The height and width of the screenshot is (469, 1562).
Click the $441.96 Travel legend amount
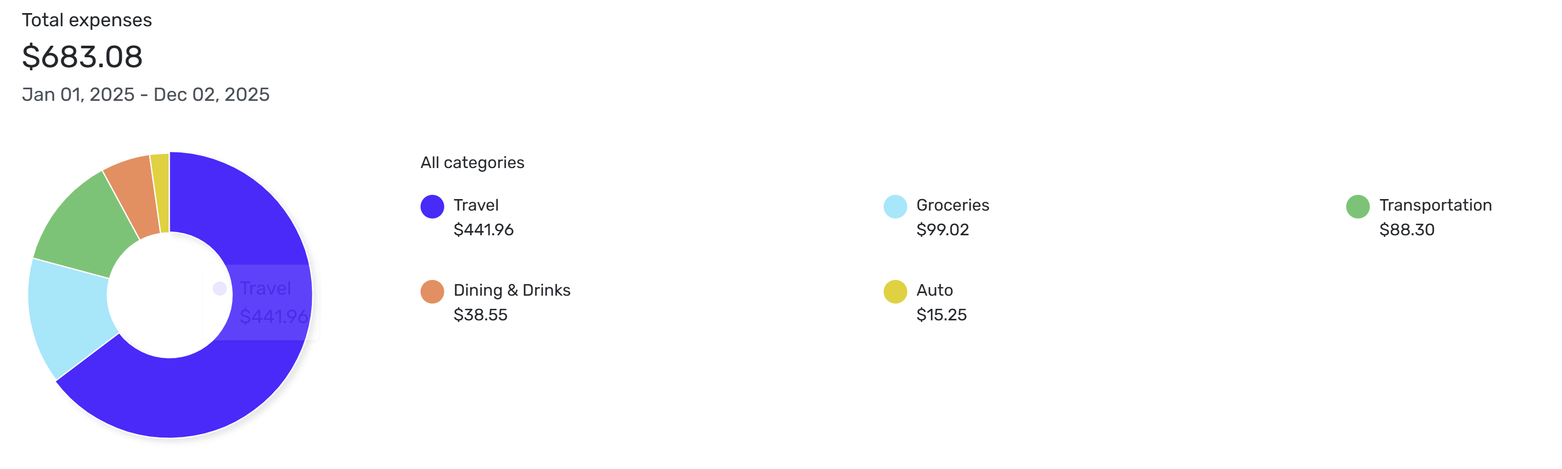point(483,230)
